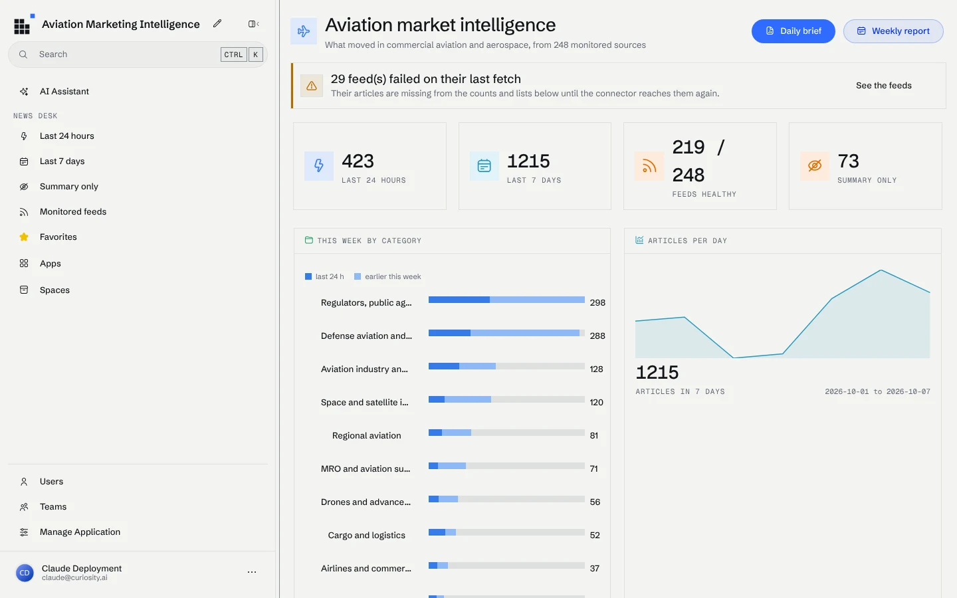Follow the See the feeds link
This screenshot has height=598, width=957.
[x=884, y=86]
